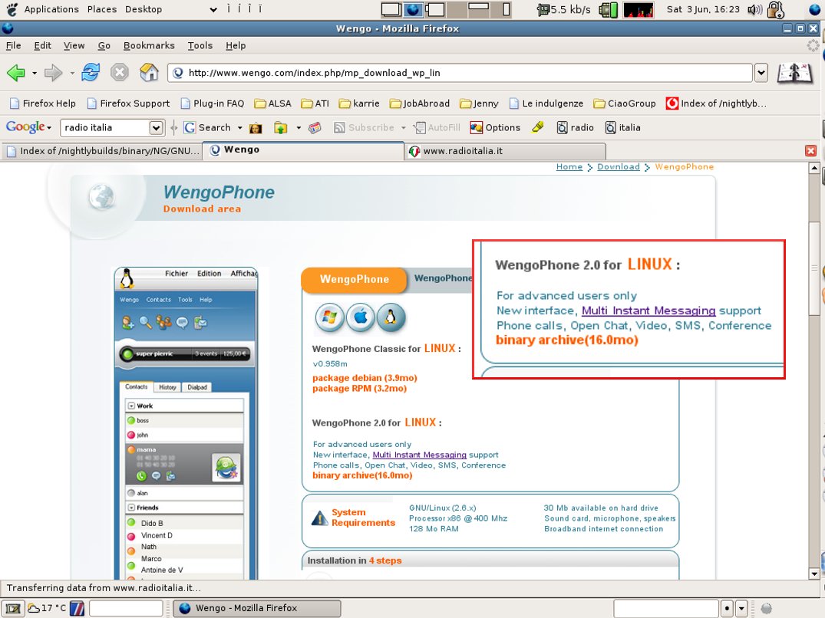This screenshot has height=618, width=825.
Task: Open the Firefox Support bookmark
Action: 128,104
